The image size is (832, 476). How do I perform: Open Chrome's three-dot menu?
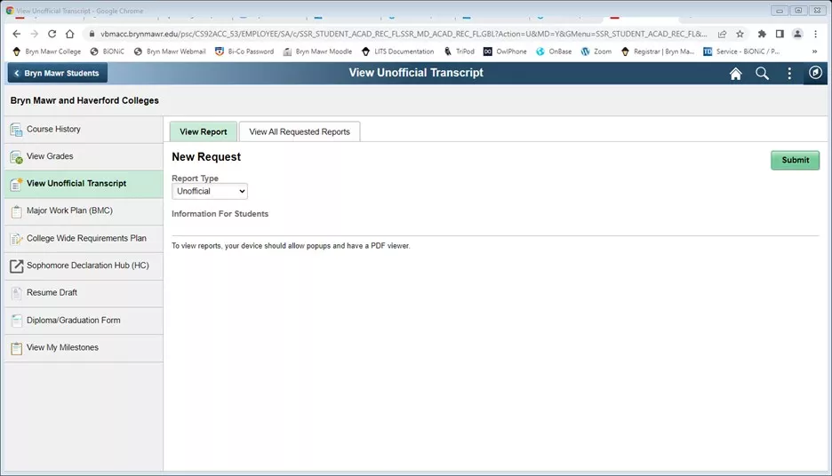point(815,34)
